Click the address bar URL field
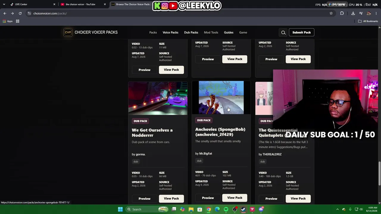This screenshot has height=214, width=381. tap(179, 13)
